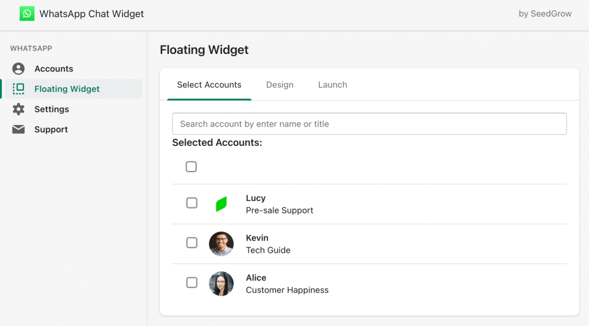Toggle the select-all accounts checkbox

pyautogui.click(x=192, y=166)
